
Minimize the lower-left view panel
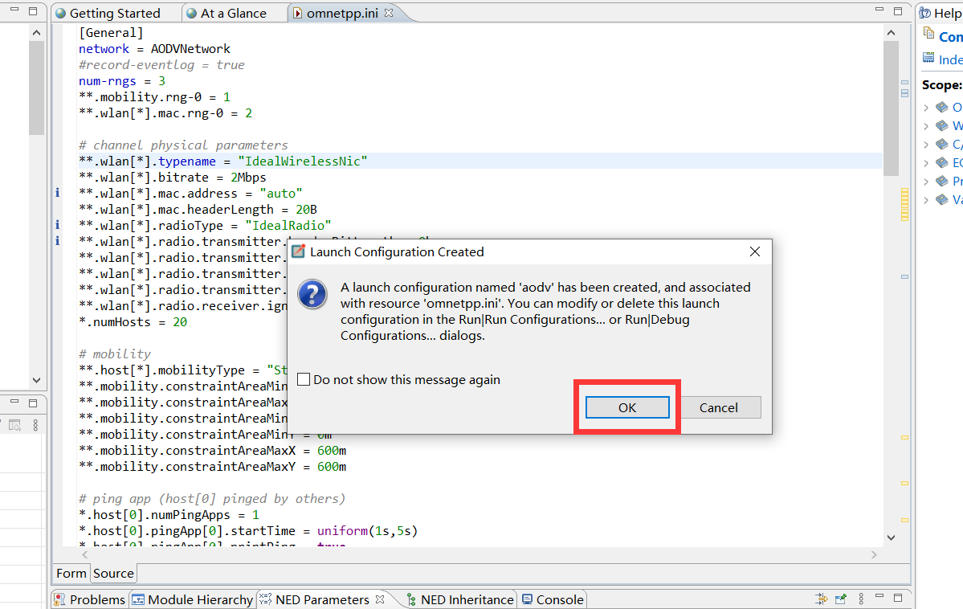click(14, 401)
